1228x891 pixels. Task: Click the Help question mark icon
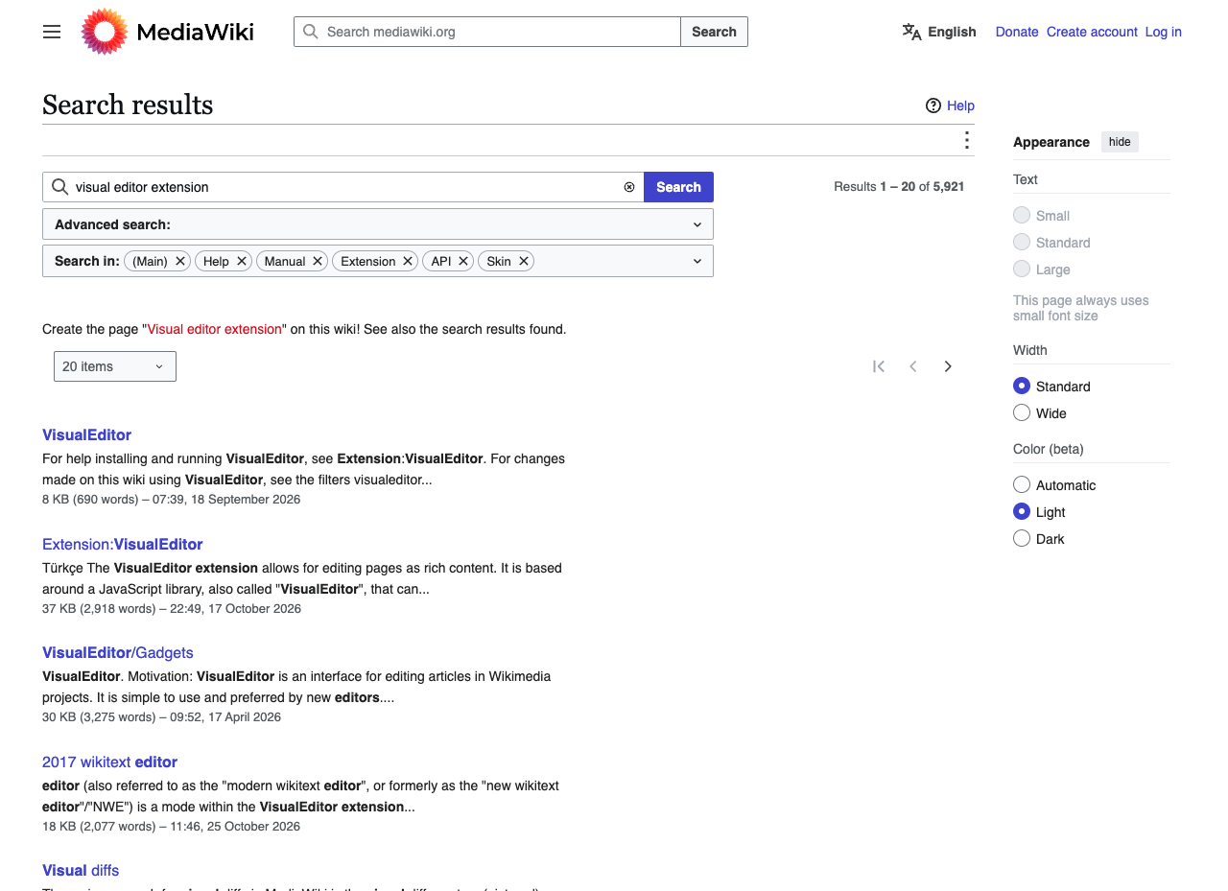point(933,106)
